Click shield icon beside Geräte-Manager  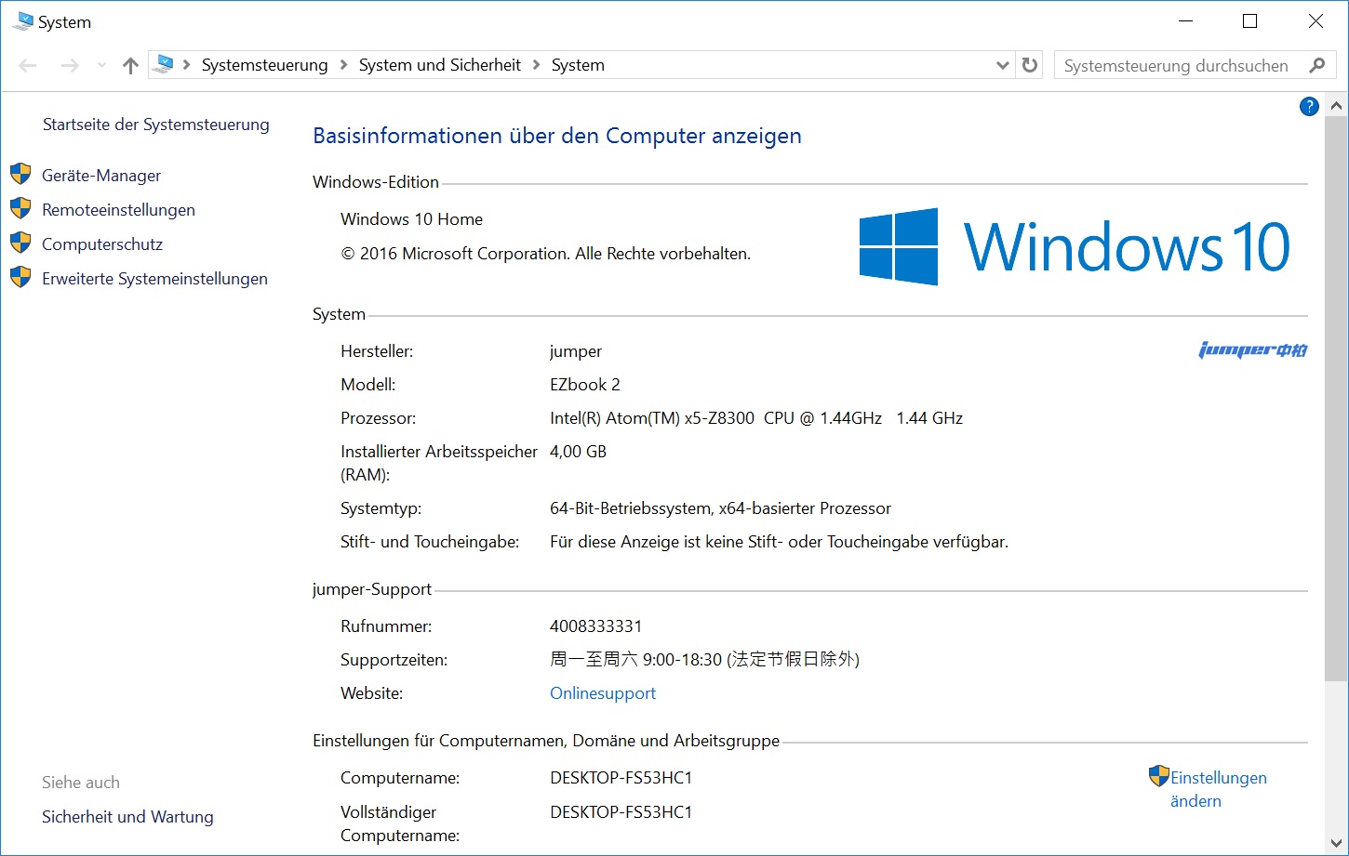coord(20,175)
